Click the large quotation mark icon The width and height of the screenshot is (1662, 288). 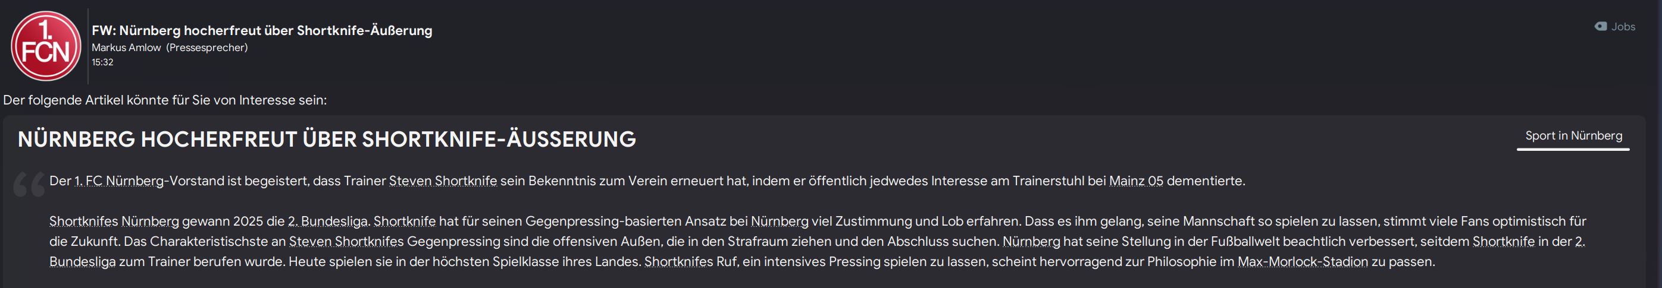tap(30, 184)
